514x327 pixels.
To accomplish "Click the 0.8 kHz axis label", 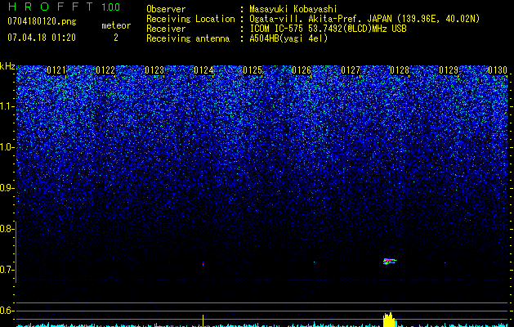I will [x=7, y=229].
